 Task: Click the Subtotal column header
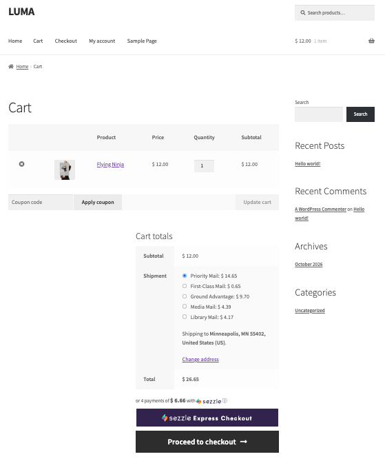tap(251, 137)
